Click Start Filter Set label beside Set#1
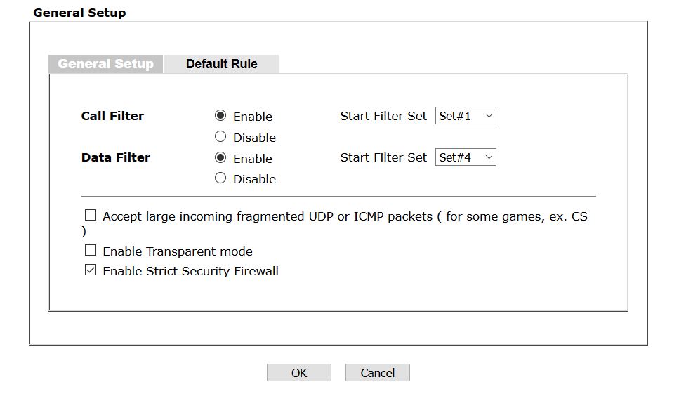This screenshot has width=686, height=401. click(x=383, y=116)
